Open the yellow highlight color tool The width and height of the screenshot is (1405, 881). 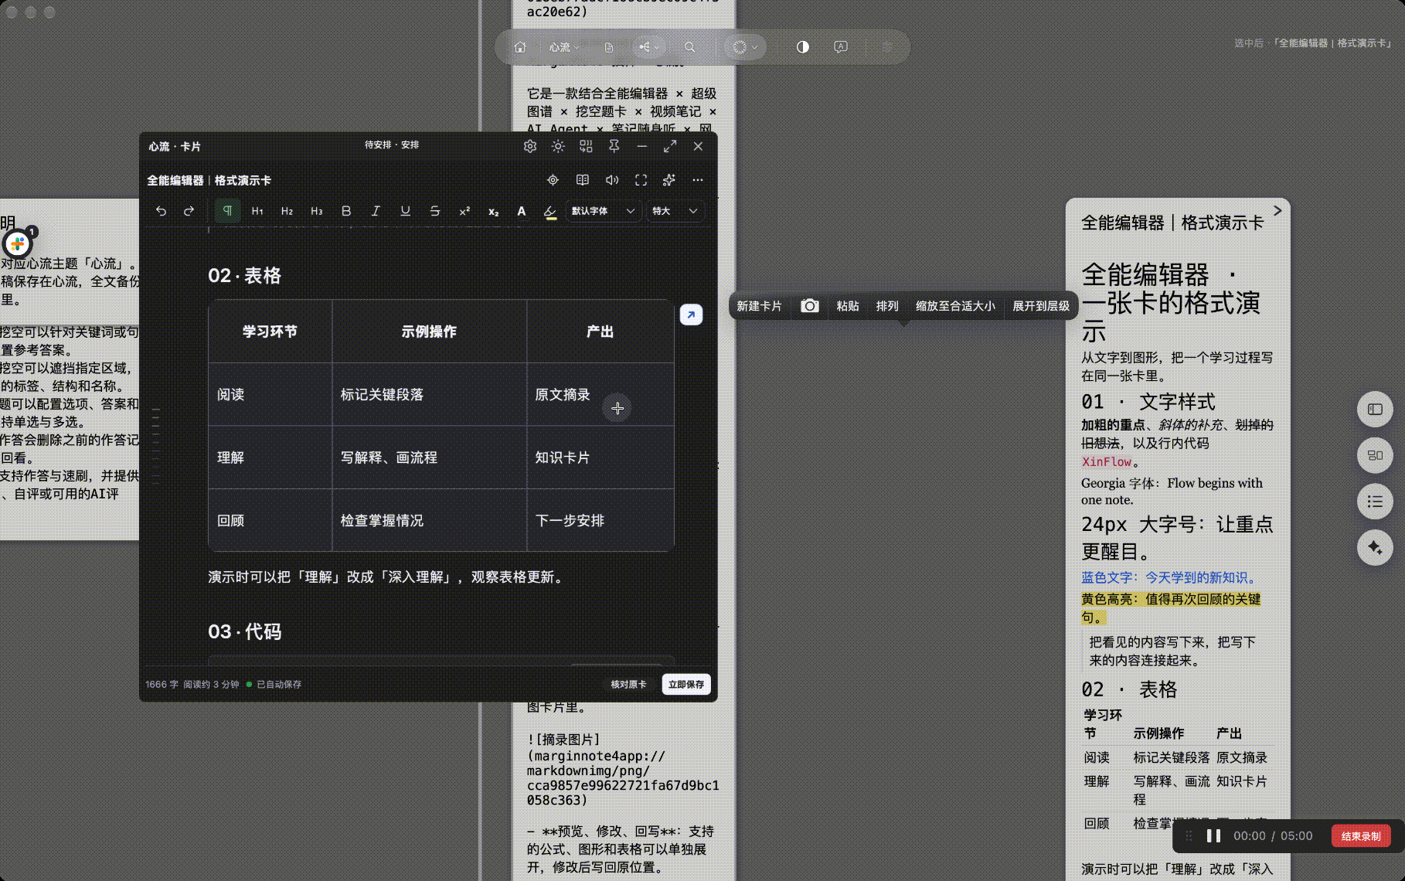(x=550, y=212)
